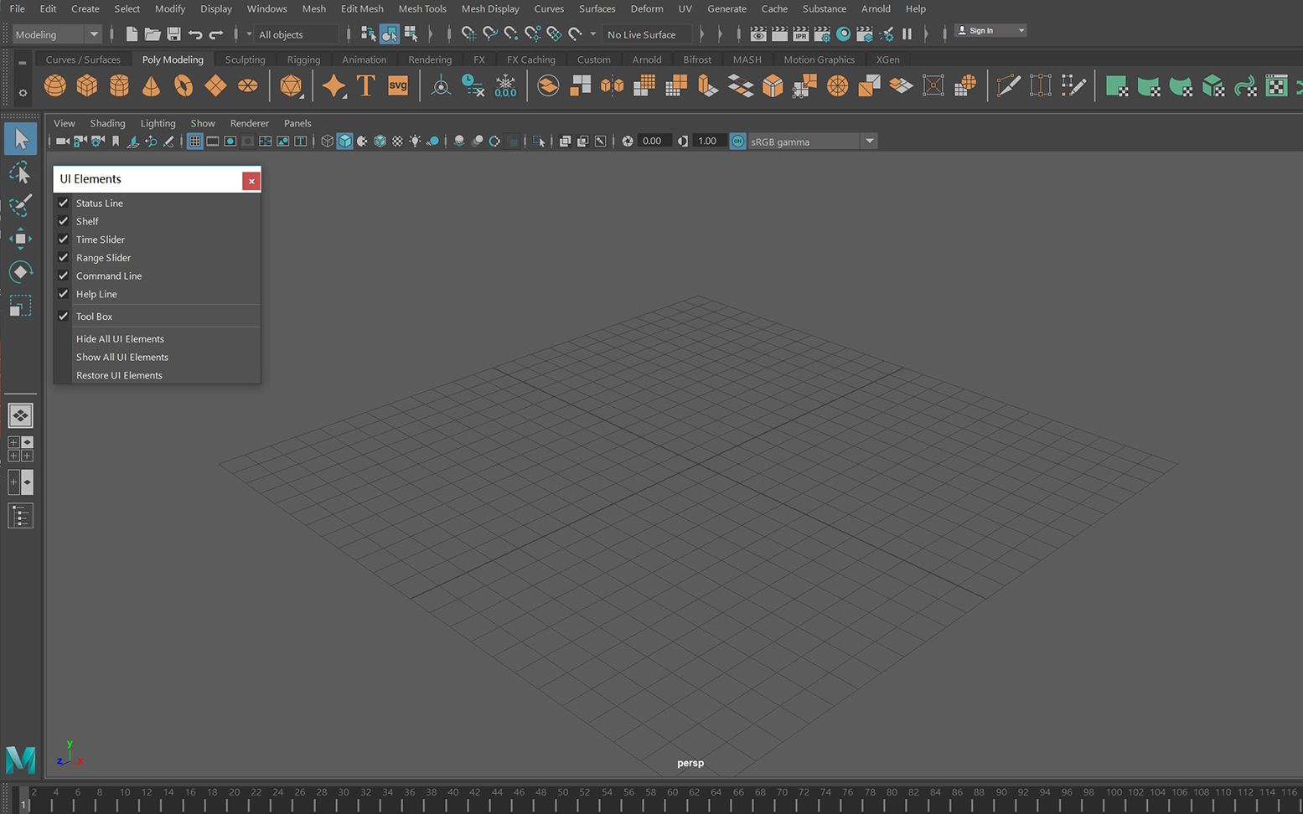This screenshot has height=814, width=1303.
Task: Create a polygon cube from the shelf
Action: pyautogui.click(x=87, y=85)
